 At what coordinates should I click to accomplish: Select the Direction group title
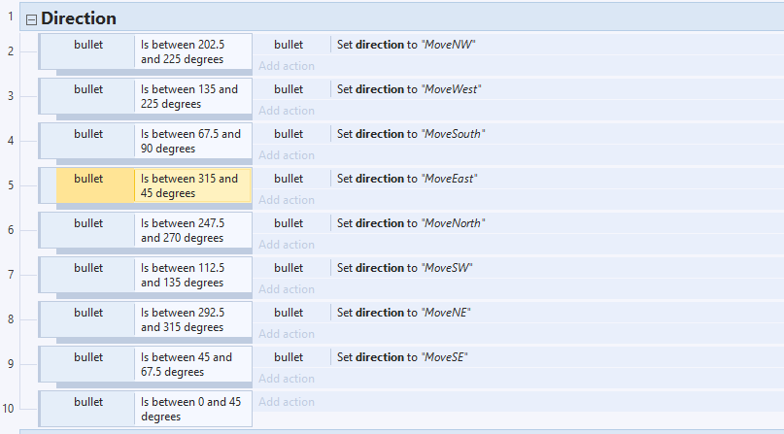79,18
